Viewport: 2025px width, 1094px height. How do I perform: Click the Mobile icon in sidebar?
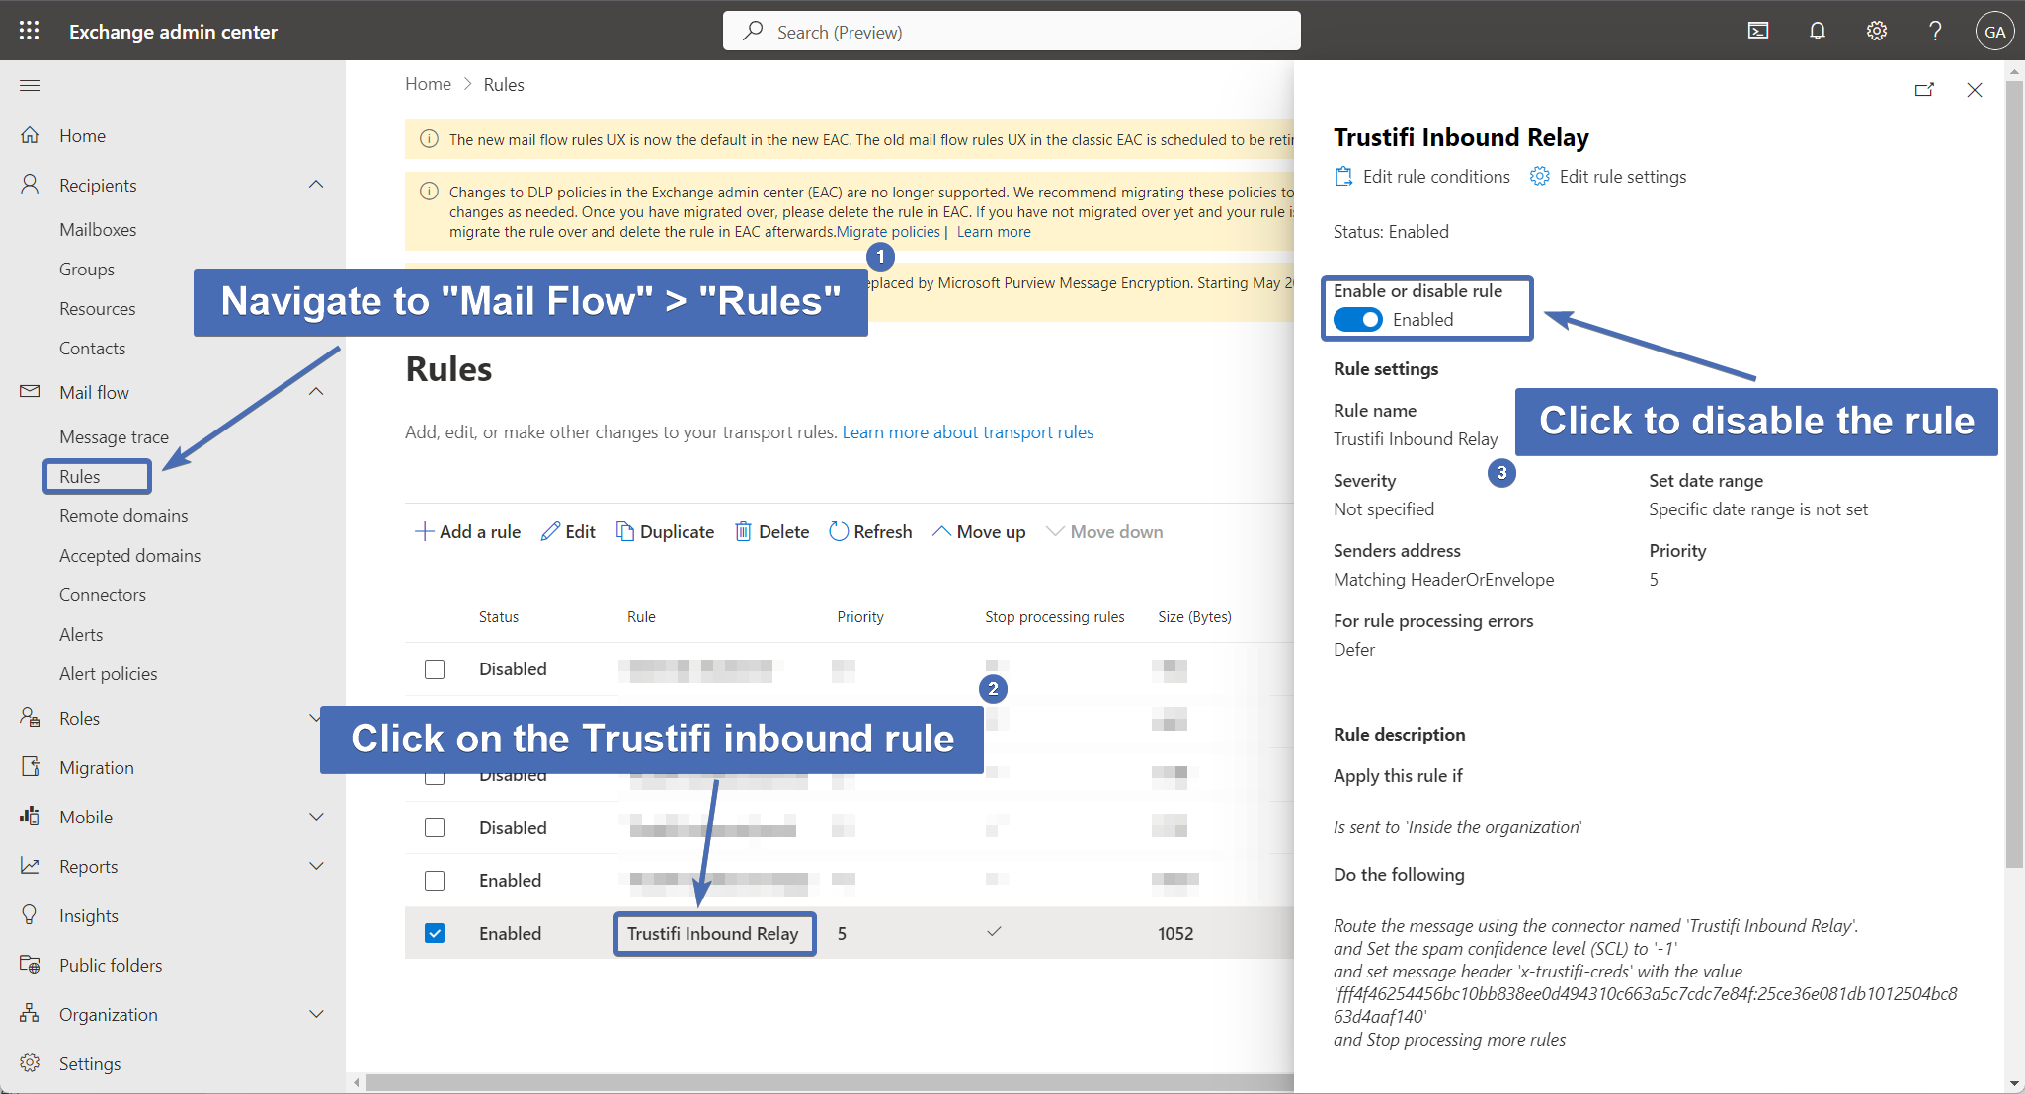pyautogui.click(x=30, y=817)
